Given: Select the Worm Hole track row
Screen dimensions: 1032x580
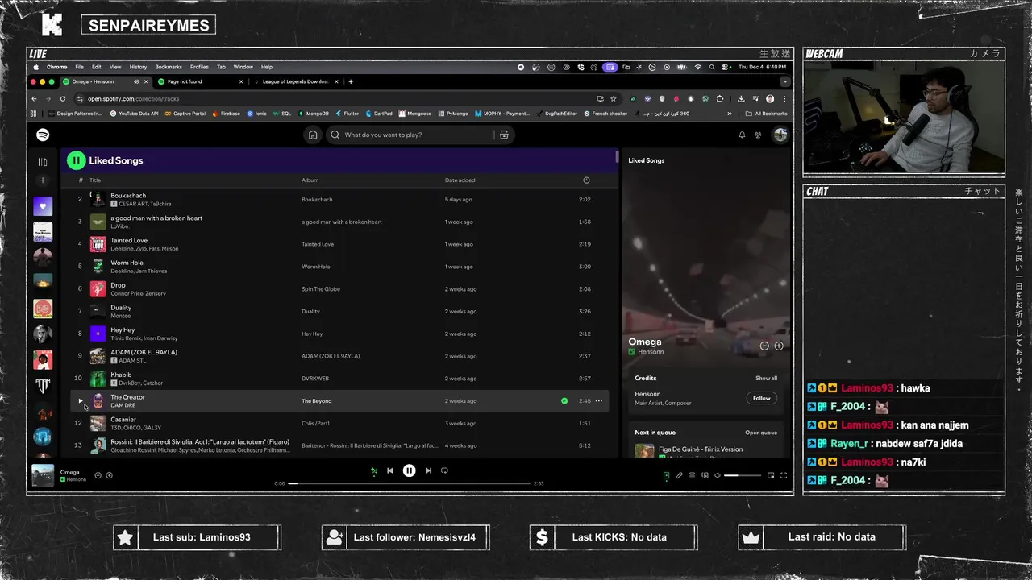Looking at the screenshot, I should click(339, 267).
